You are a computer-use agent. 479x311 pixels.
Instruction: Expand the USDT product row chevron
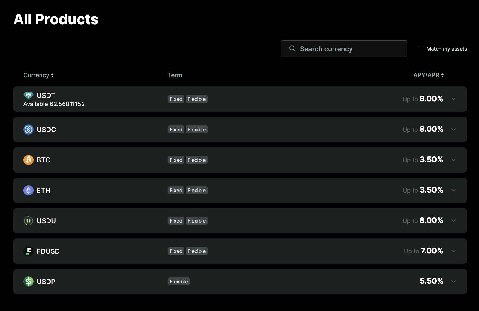453,99
